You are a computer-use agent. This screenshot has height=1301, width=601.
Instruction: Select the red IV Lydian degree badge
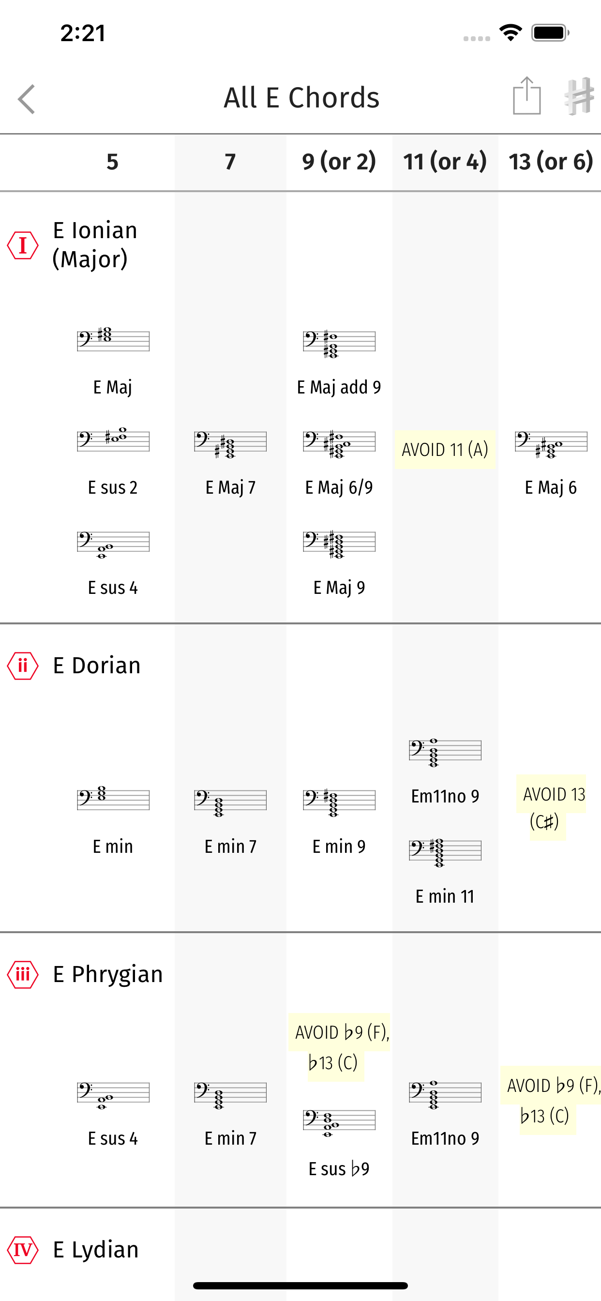click(x=23, y=1250)
